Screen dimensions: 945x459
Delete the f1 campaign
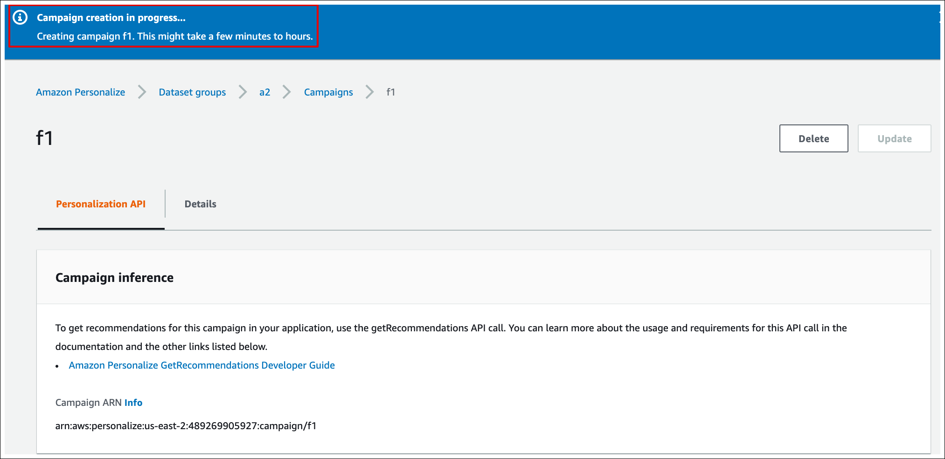pyautogui.click(x=813, y=138)
